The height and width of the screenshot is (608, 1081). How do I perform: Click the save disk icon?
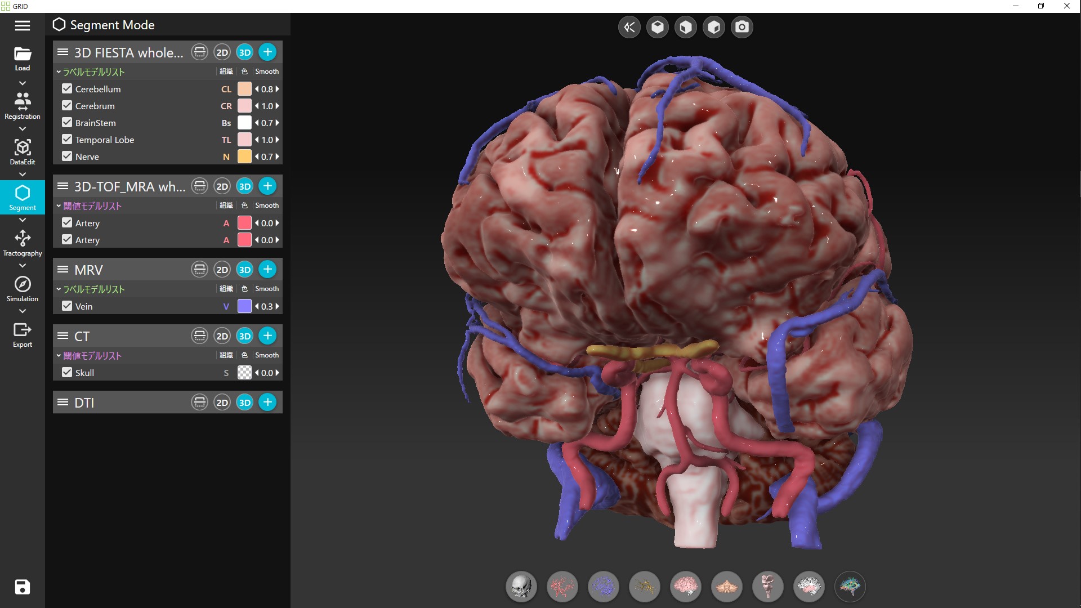click(x=23, y=587)
